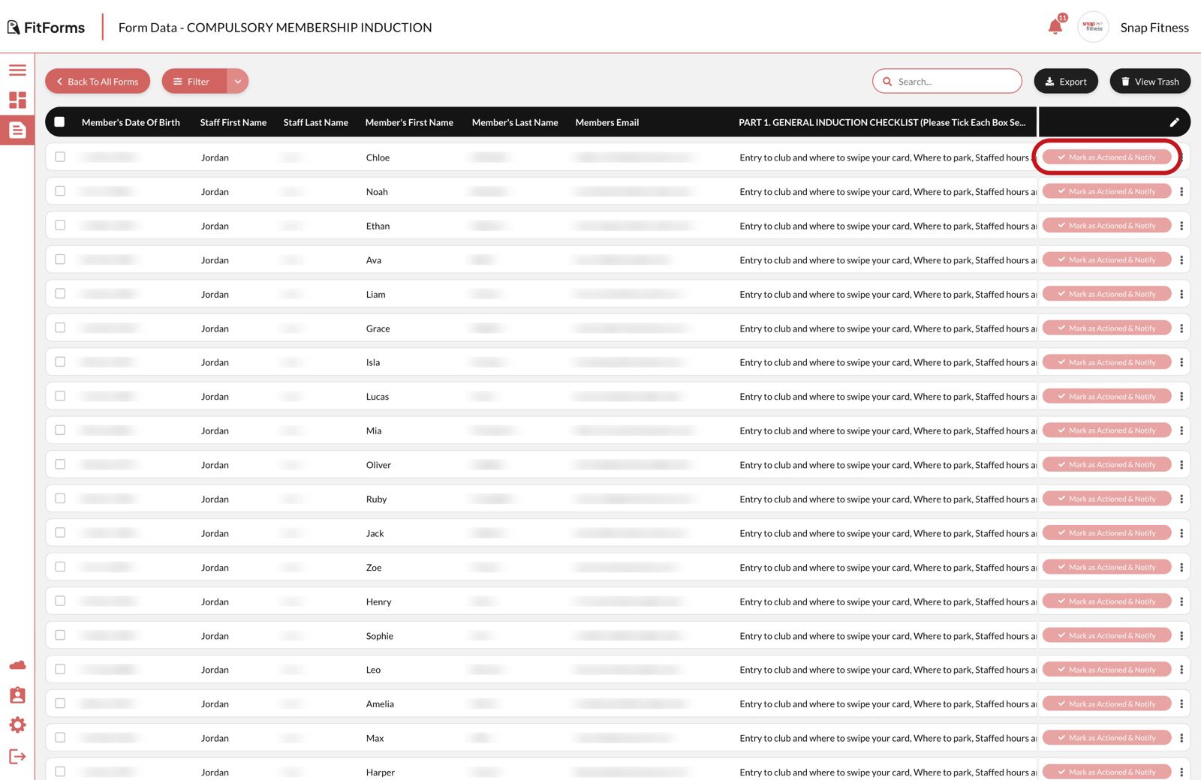
Task: Mark Ruby's row as Actioned & Notify
Action: click(x=1107, y=499)
